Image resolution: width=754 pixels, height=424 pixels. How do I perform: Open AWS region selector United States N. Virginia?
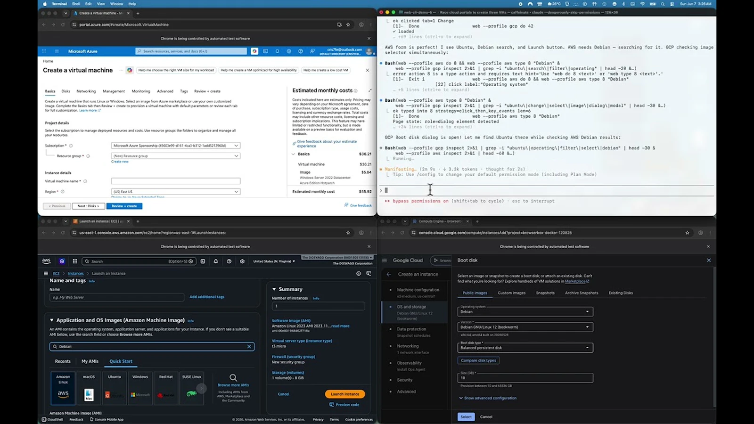tap(274, 261)
